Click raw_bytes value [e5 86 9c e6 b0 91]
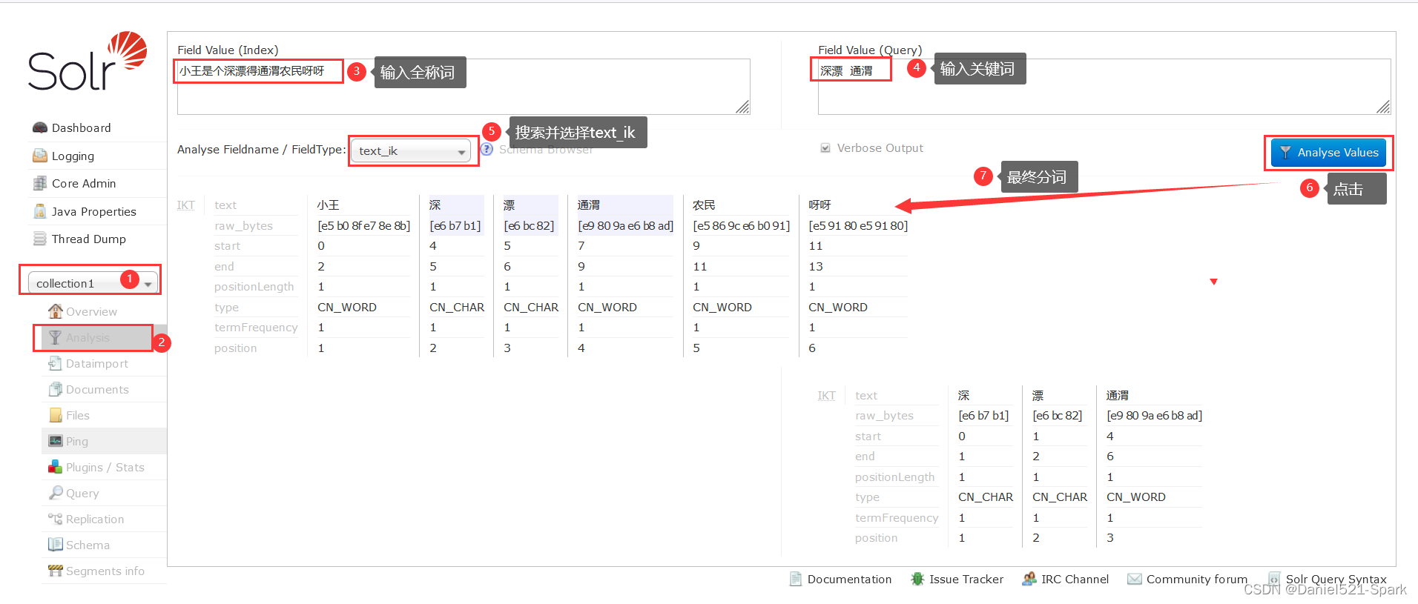The image size is (1418, 604). click(x=741, y=225)
